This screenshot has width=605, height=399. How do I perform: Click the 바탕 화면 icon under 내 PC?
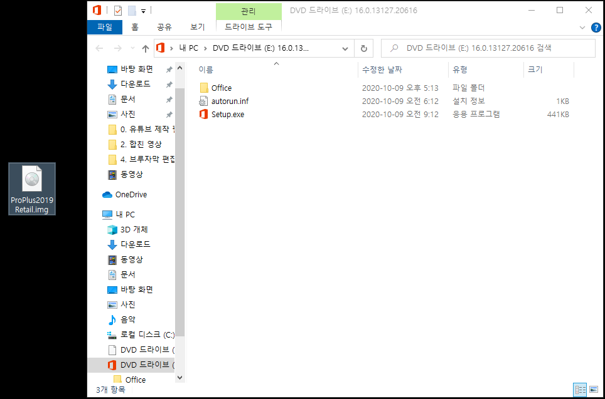tap(112, 289)
